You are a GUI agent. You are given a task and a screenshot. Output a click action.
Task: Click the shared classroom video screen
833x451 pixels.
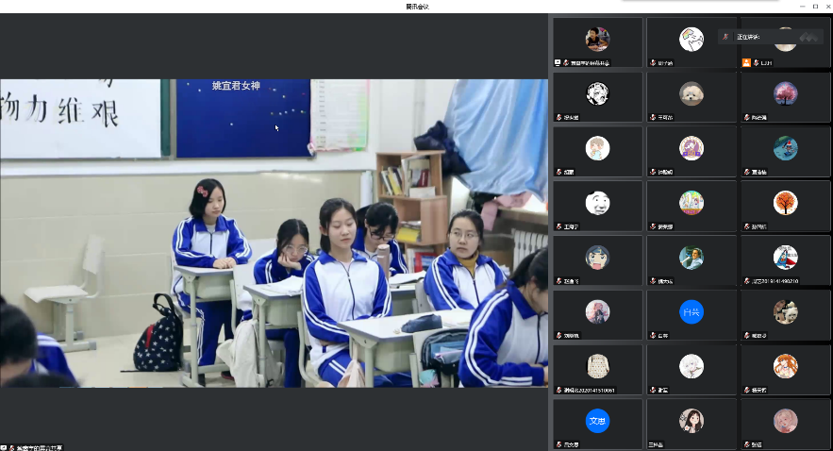coord(274,233)
